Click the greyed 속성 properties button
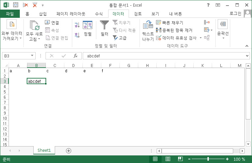Screen dimensions: 252x163 click(x=52, y=30)
